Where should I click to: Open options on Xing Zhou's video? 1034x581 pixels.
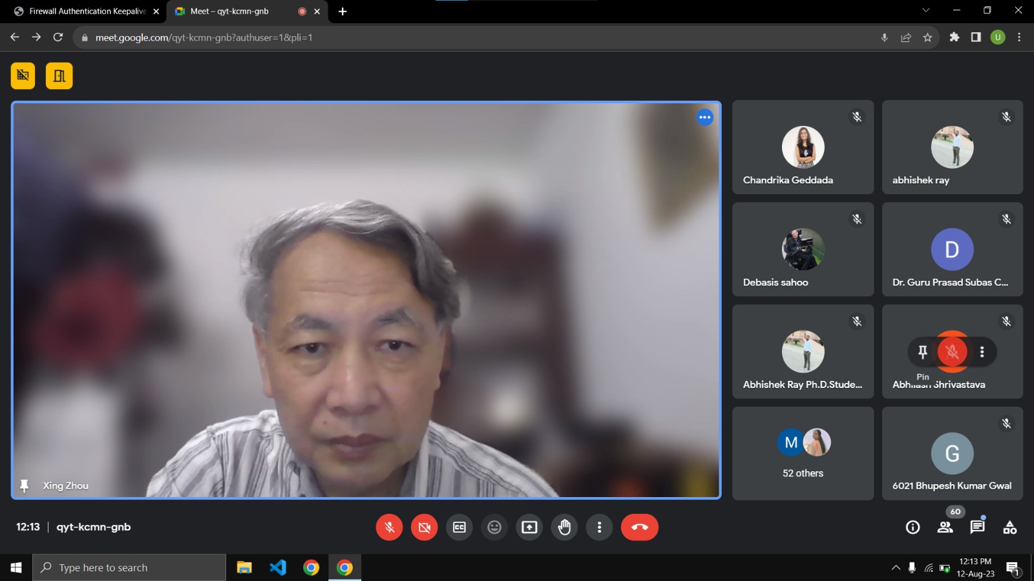704,117
